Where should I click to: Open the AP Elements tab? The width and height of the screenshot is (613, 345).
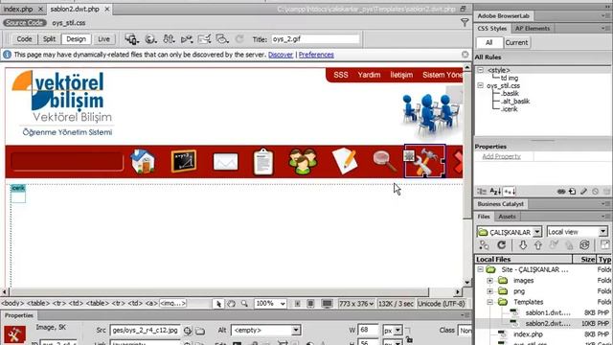[533, 28]
